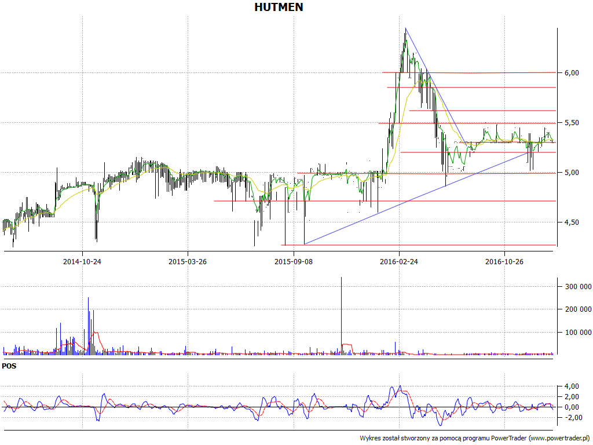Click the 2016-10-26 date label
593x445 pixels.
pyautogui.click(x=504, y=261)
